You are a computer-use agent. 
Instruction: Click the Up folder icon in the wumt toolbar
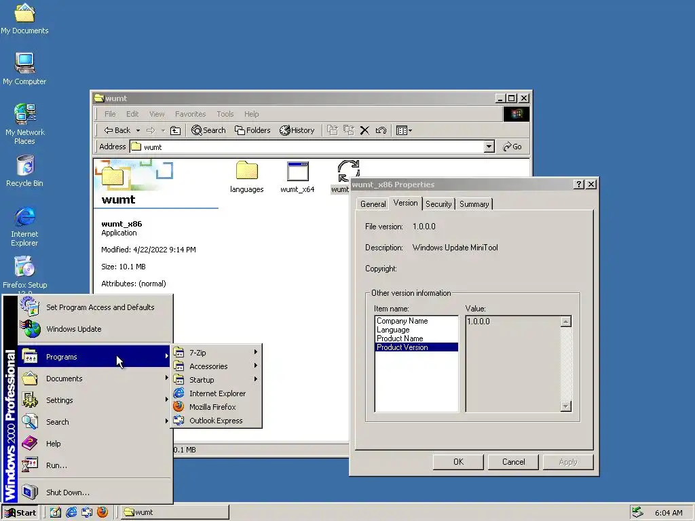click(x=176, y=130)
